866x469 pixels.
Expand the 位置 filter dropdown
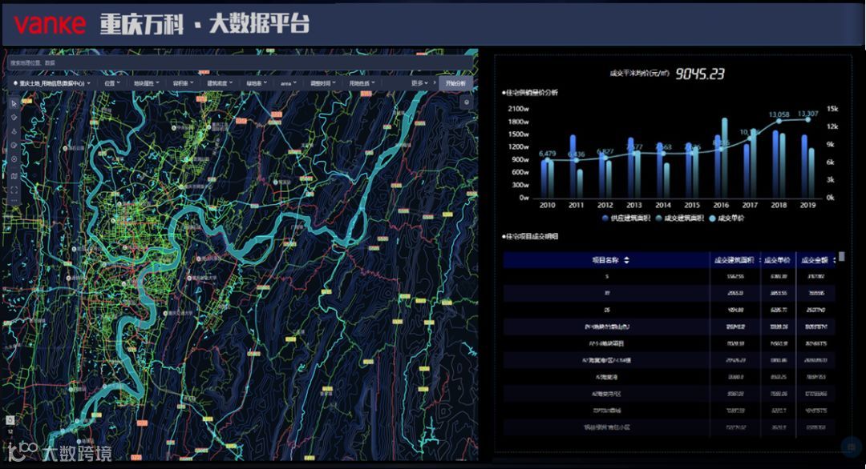click(112, 83)
